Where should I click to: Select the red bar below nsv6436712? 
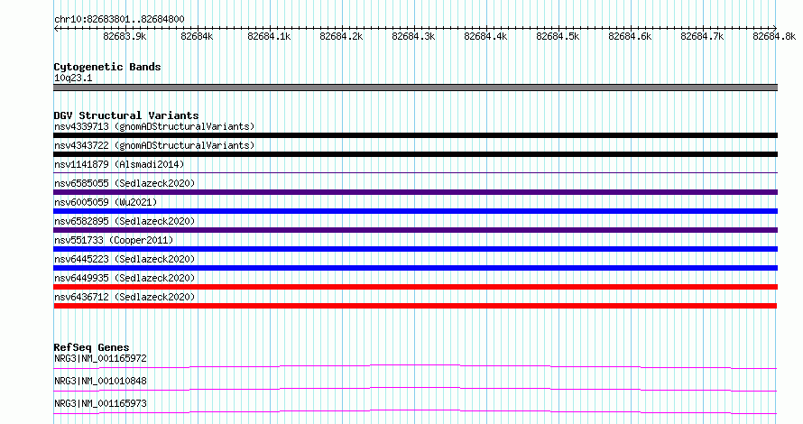415,306
